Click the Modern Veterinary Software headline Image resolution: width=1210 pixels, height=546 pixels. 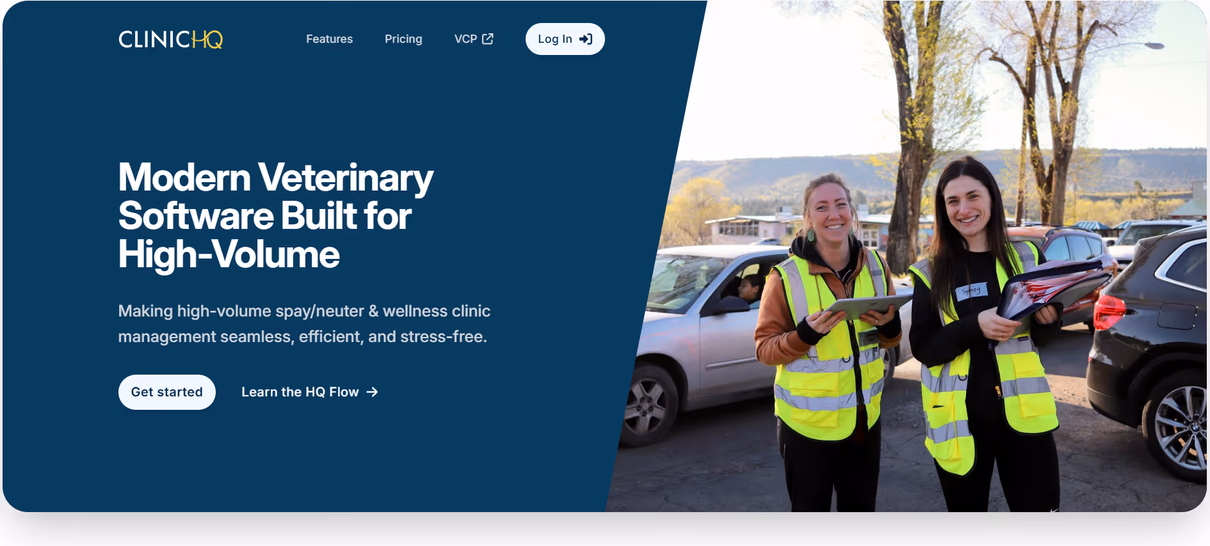pyautogui.click(x=275, y=215)
